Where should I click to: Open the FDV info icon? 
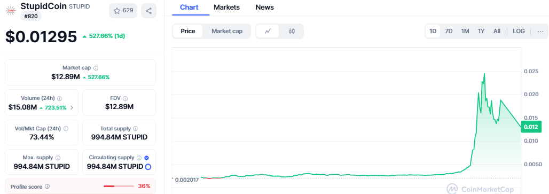pos(126,98)
